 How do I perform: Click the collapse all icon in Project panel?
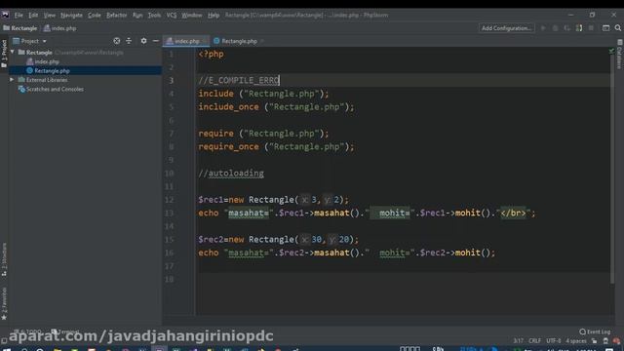click(129, 41)
